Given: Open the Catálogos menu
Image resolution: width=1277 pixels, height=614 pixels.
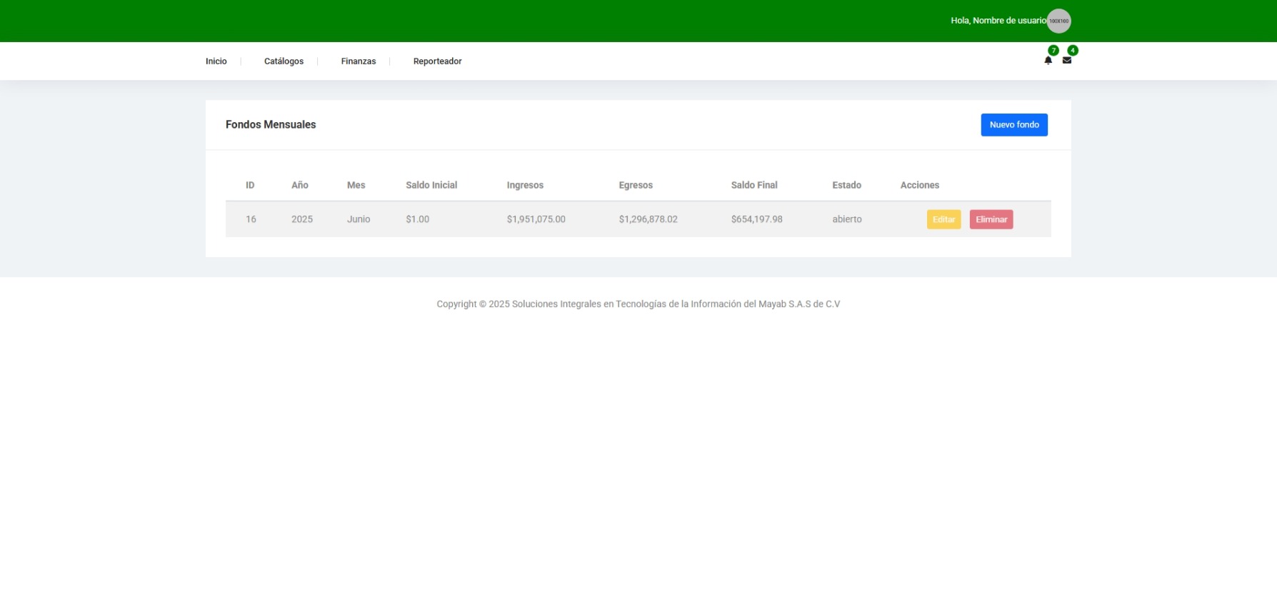Looking at the screenshot, I should [x=284, y=61].
